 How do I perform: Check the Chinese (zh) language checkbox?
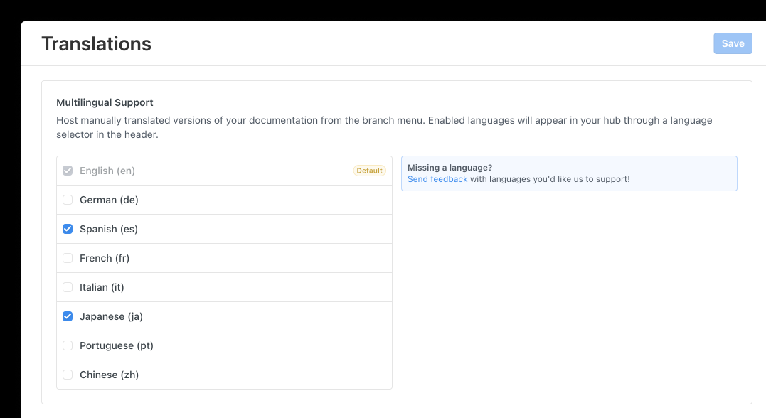pos(68,375)
